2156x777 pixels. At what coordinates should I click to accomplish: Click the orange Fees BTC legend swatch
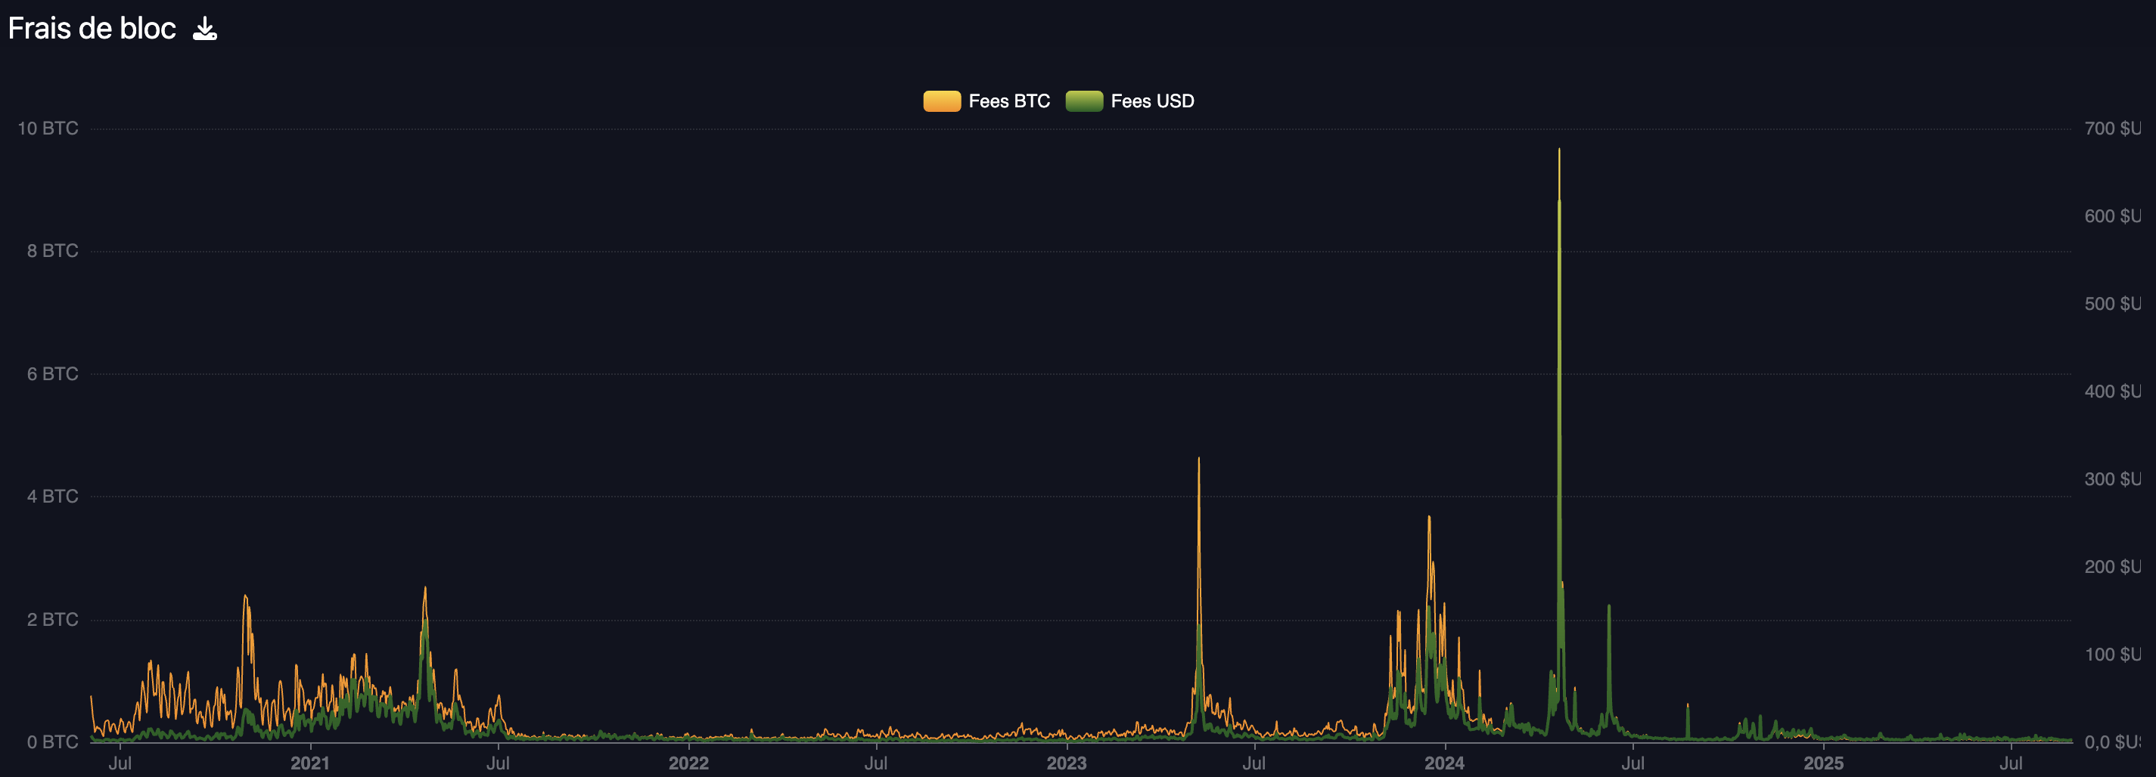(942, 101)
